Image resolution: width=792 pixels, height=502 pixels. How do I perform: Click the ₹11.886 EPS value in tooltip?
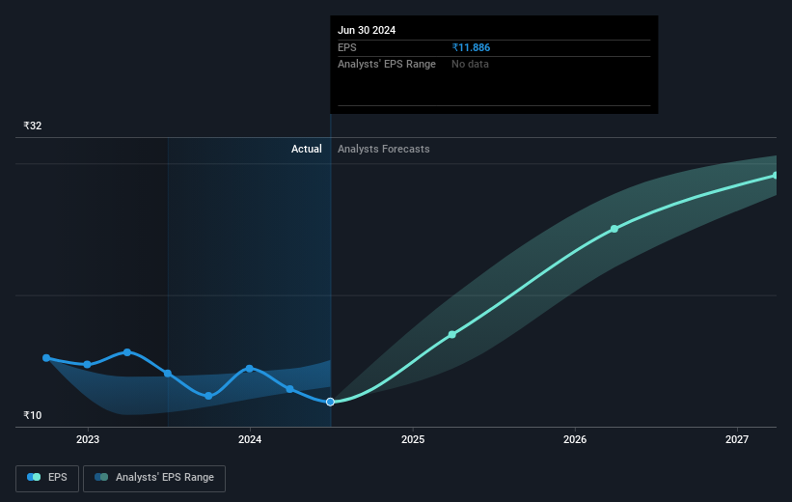(x=471, y=47)
